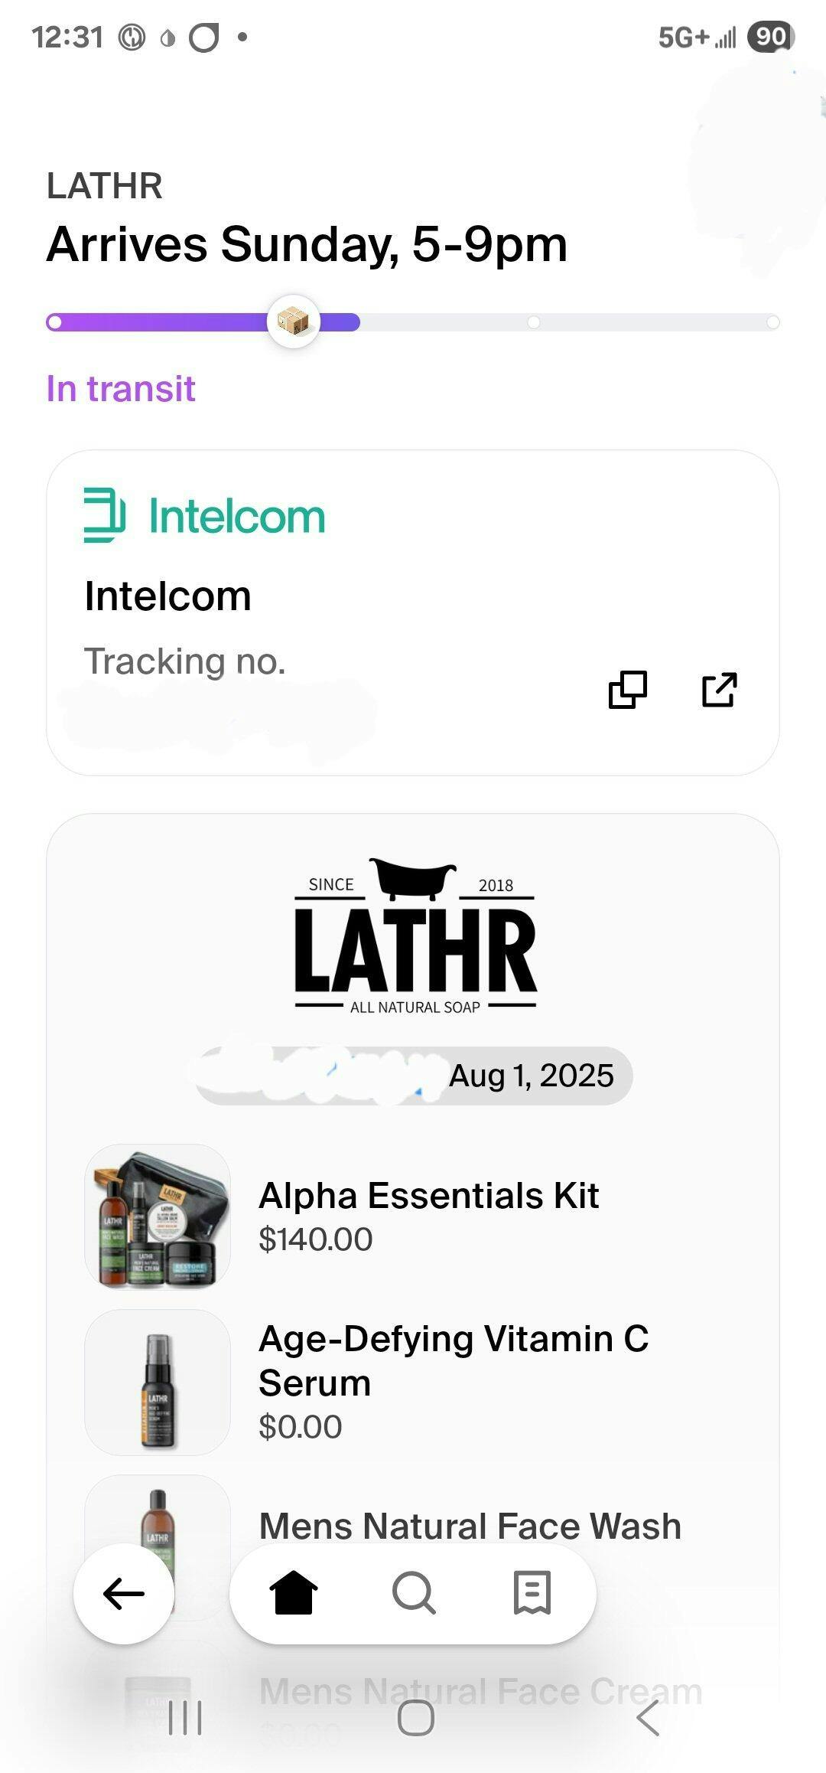Open the orders receipt icon
The height and width of the screenshot is (1773, 826).
point(532,1593)
